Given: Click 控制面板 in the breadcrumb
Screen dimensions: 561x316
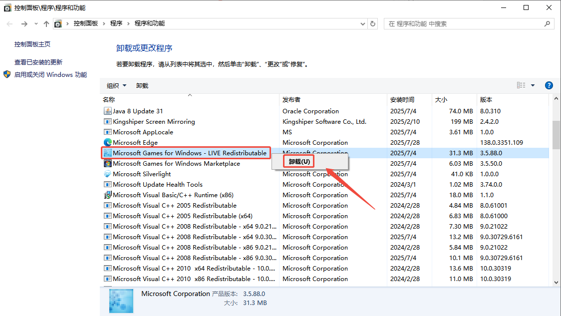Looking at the screenshot, I should click(x=86, y=23).
